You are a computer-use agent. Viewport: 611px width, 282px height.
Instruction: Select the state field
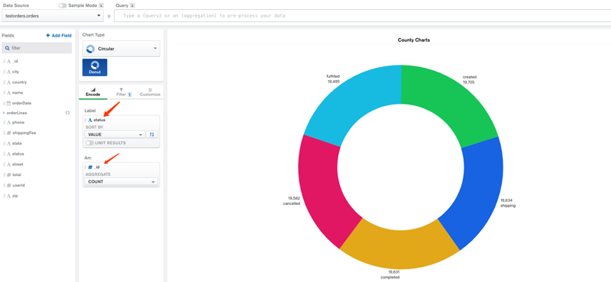(x=17, y=143)
